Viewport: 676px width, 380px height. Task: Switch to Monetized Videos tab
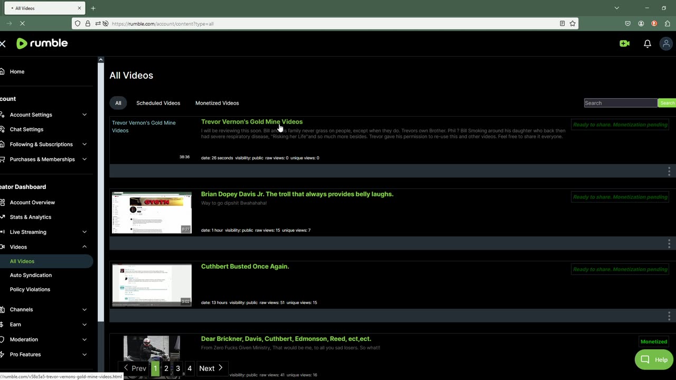217,103
